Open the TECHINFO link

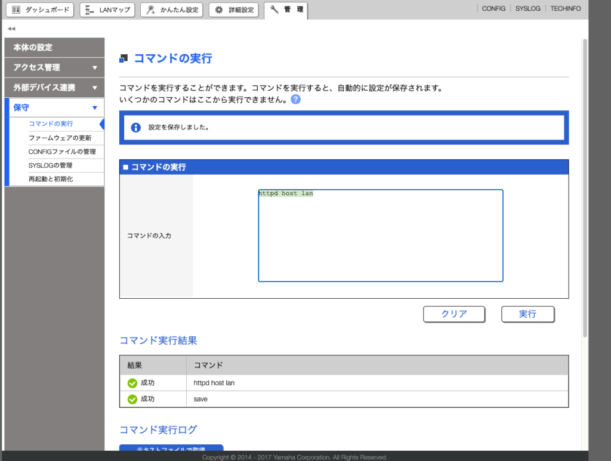(565, 9)
